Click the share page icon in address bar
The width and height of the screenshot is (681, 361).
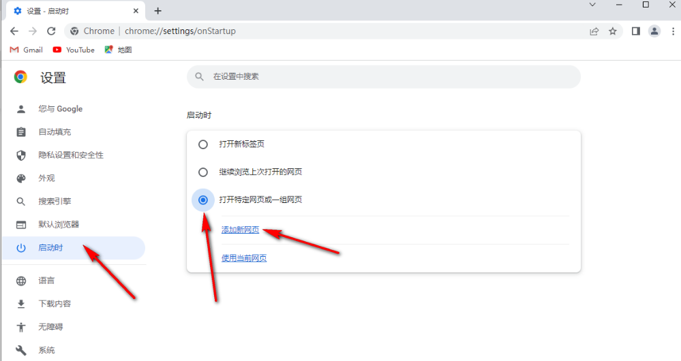point(594,31)
